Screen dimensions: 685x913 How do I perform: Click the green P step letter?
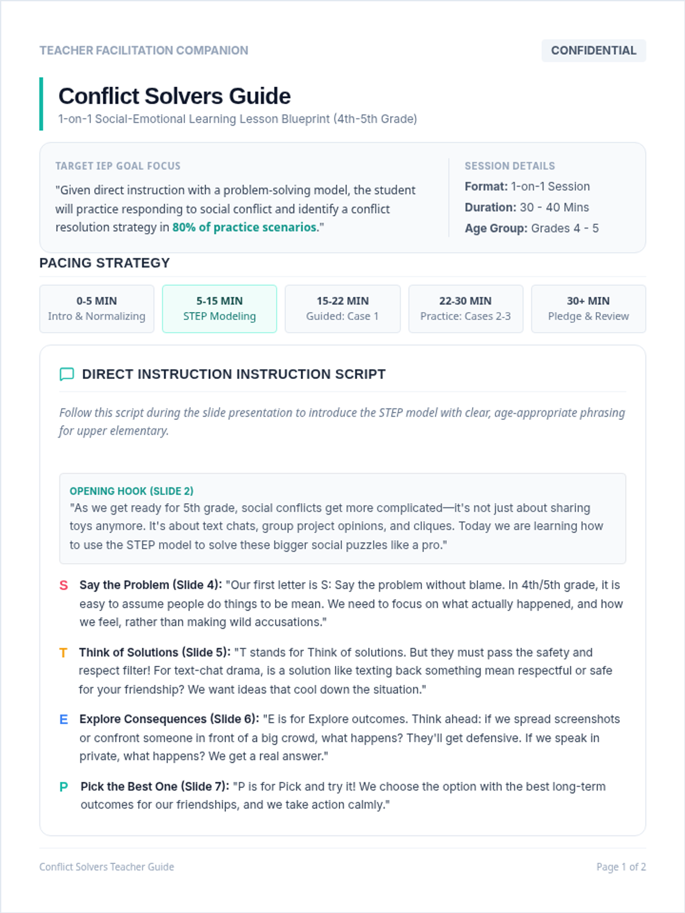64,787
